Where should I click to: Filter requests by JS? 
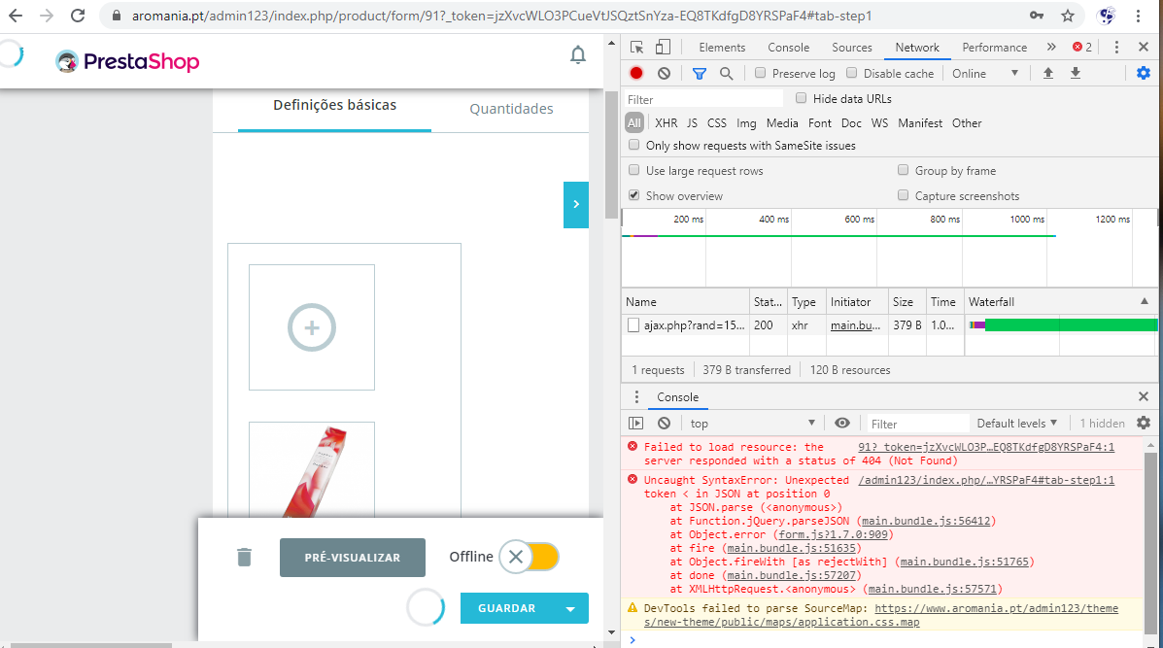click(x=692, y=123)
